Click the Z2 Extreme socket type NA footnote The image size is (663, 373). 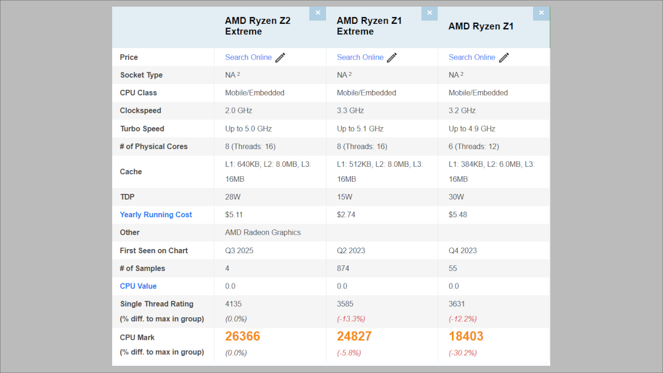[239, 75]
